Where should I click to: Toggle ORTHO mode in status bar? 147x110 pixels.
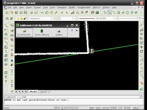tap(106, 108)
